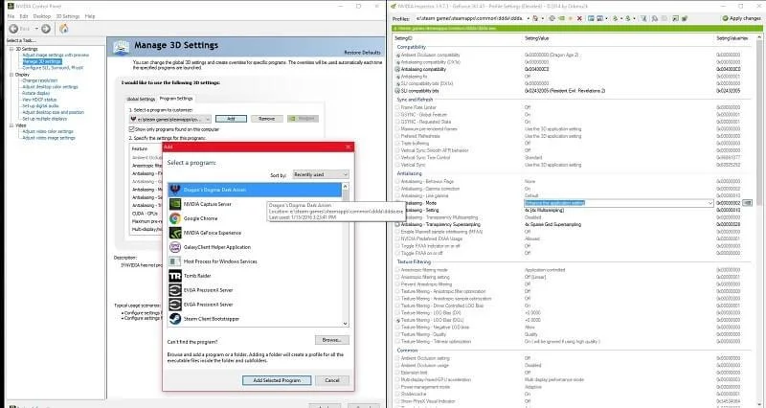Click reset button right of Antialiasing Mode row

click(748, 203)
